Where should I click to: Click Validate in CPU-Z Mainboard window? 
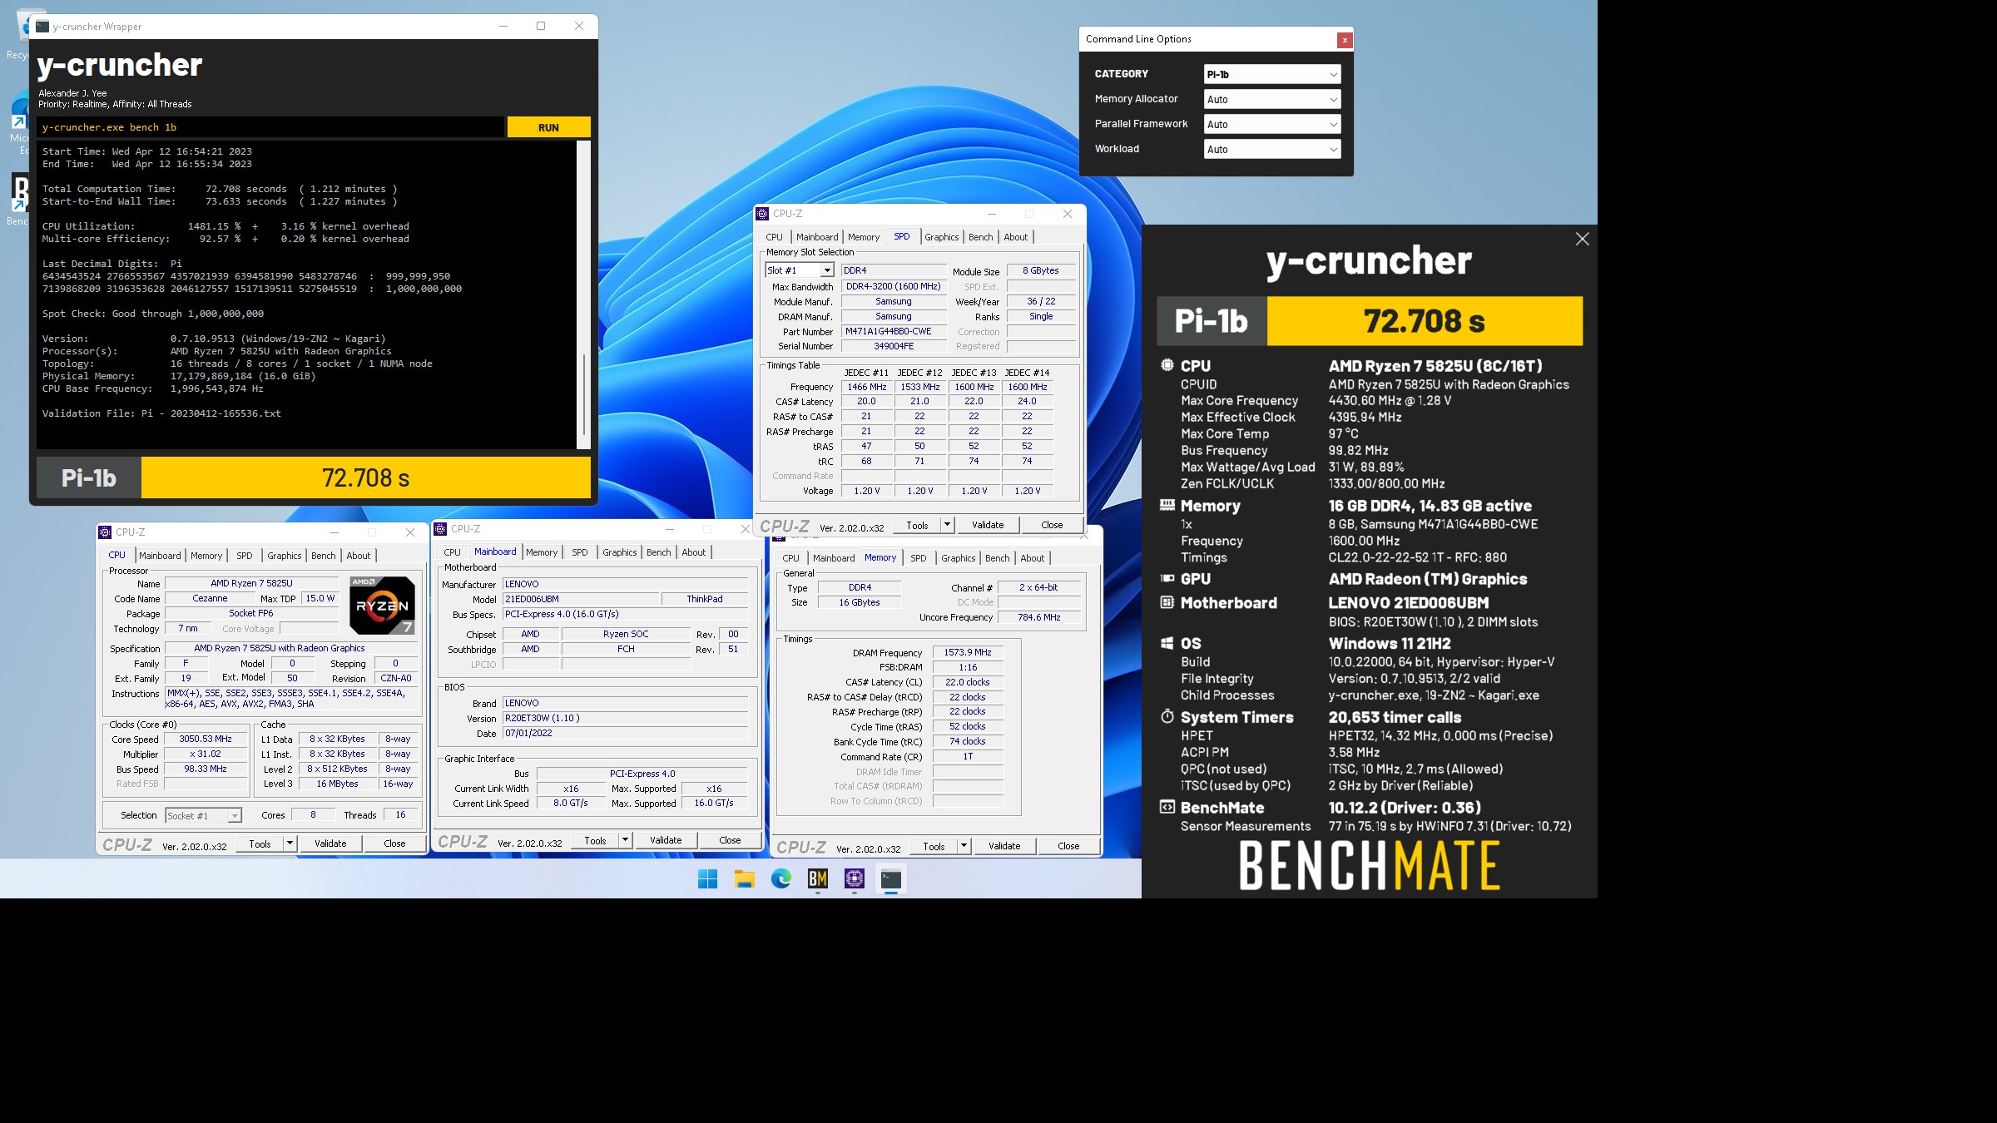click(666, 840)
